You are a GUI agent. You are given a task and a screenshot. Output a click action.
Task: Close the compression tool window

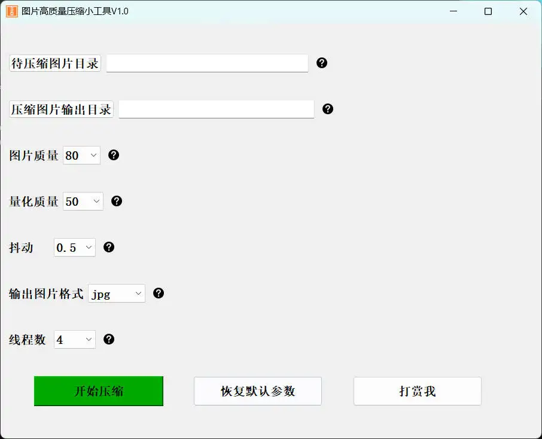(523, 11)
